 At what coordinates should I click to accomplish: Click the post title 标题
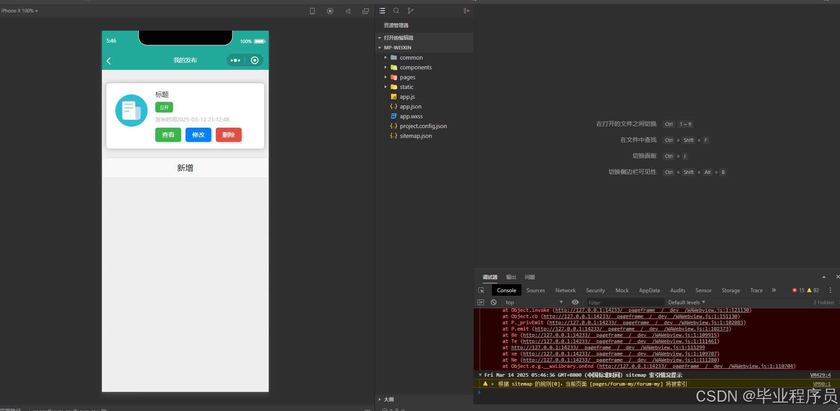(x=162, y=94)
